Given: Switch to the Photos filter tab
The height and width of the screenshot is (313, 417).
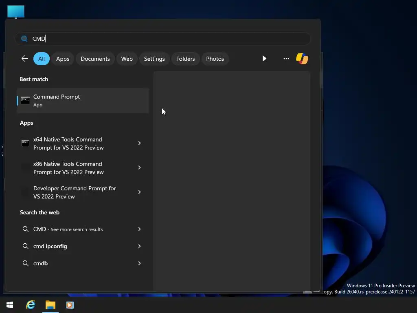Looking at the screenshot, I should point(215,59).
